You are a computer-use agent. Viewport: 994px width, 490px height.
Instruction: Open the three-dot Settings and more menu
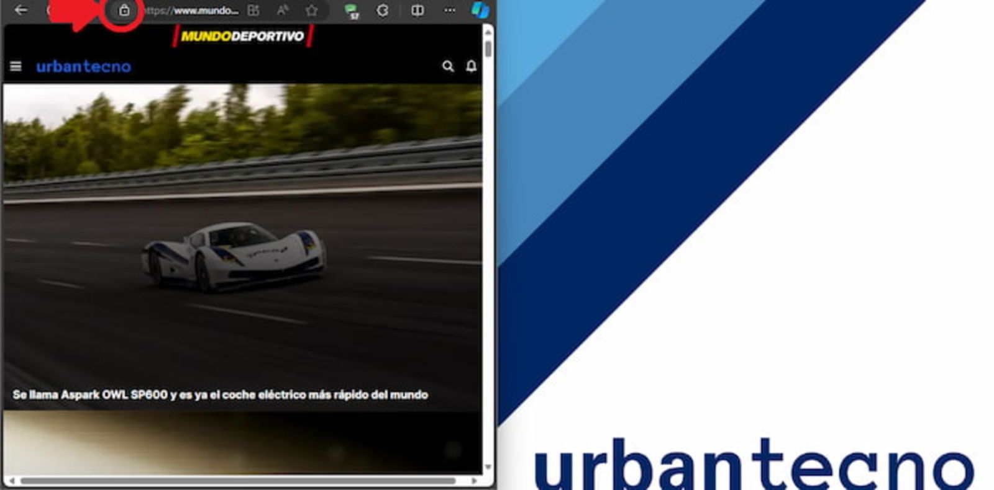[x=450, y=10]
